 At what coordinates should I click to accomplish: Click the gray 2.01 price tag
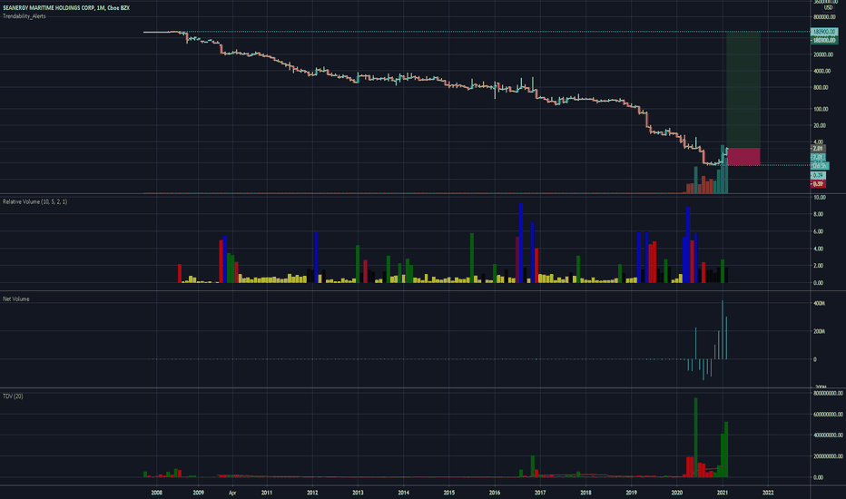(x=818, y=149)
